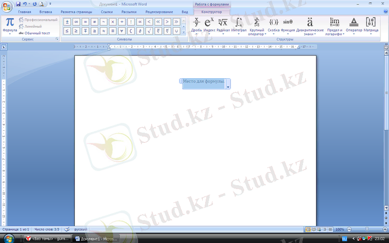389x243 pixels.
Task: Undo the last action
Action: (x=25, y=4)
